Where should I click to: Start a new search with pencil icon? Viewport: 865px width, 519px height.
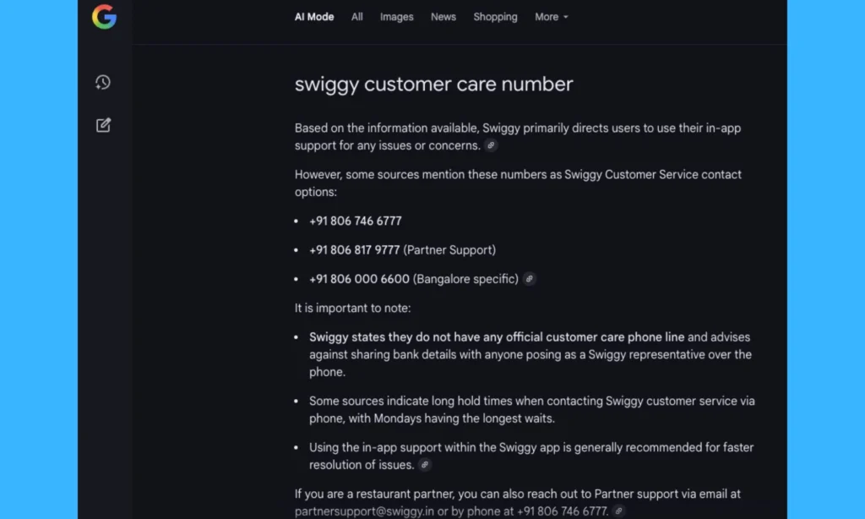coord(103,125)
